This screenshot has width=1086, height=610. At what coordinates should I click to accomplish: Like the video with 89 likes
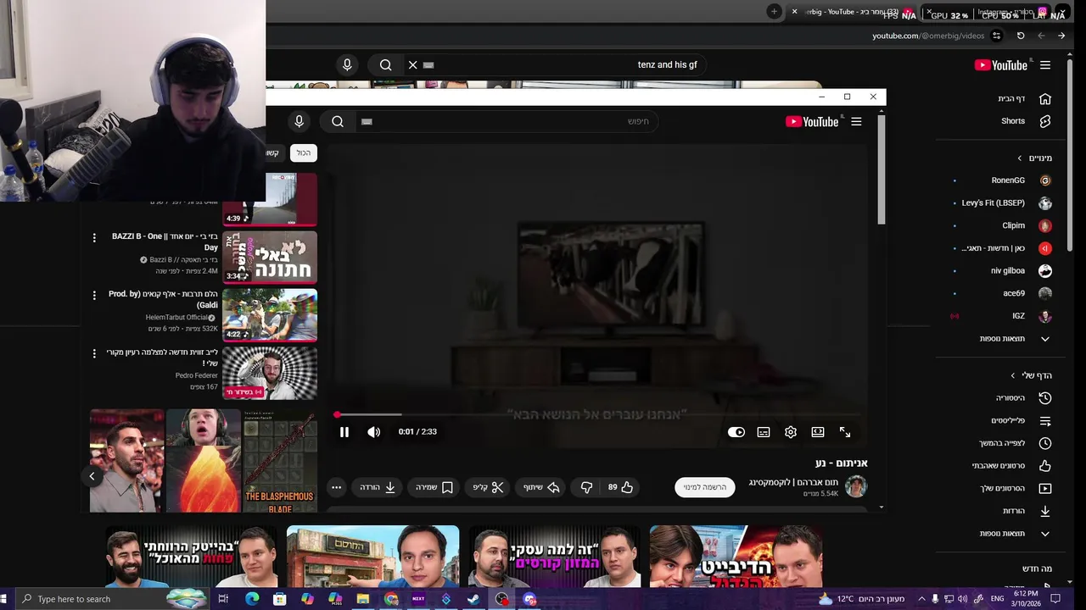click(x=620, y=487)
